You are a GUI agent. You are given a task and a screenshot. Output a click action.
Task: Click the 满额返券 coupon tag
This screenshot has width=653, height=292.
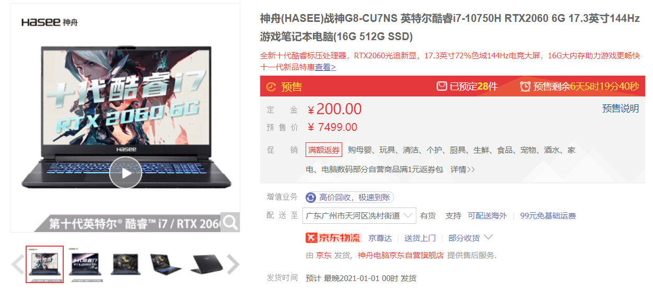click(324, 150)
